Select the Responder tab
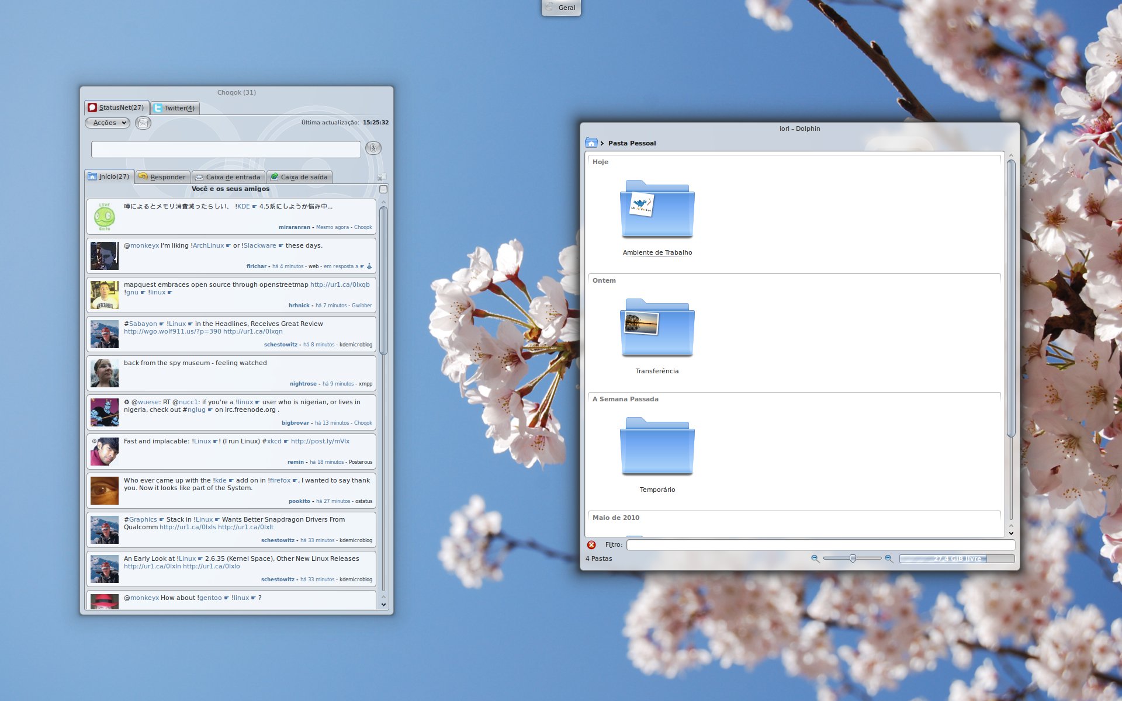1122x701 pixels. [162, 177]
